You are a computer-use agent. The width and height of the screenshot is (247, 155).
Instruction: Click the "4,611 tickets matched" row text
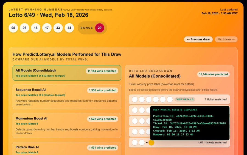click(212, 143)
